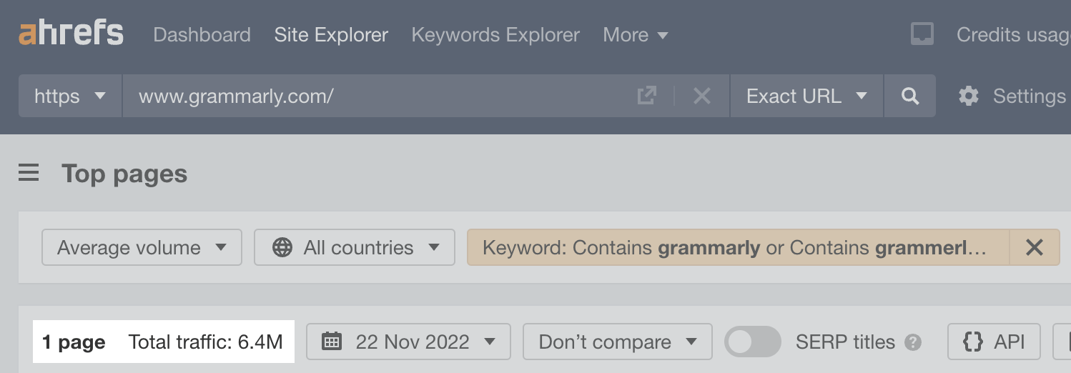This screenshot has height=373, width=1071.
Task: Open Don't compare dropdown
Action: (618, 342)
